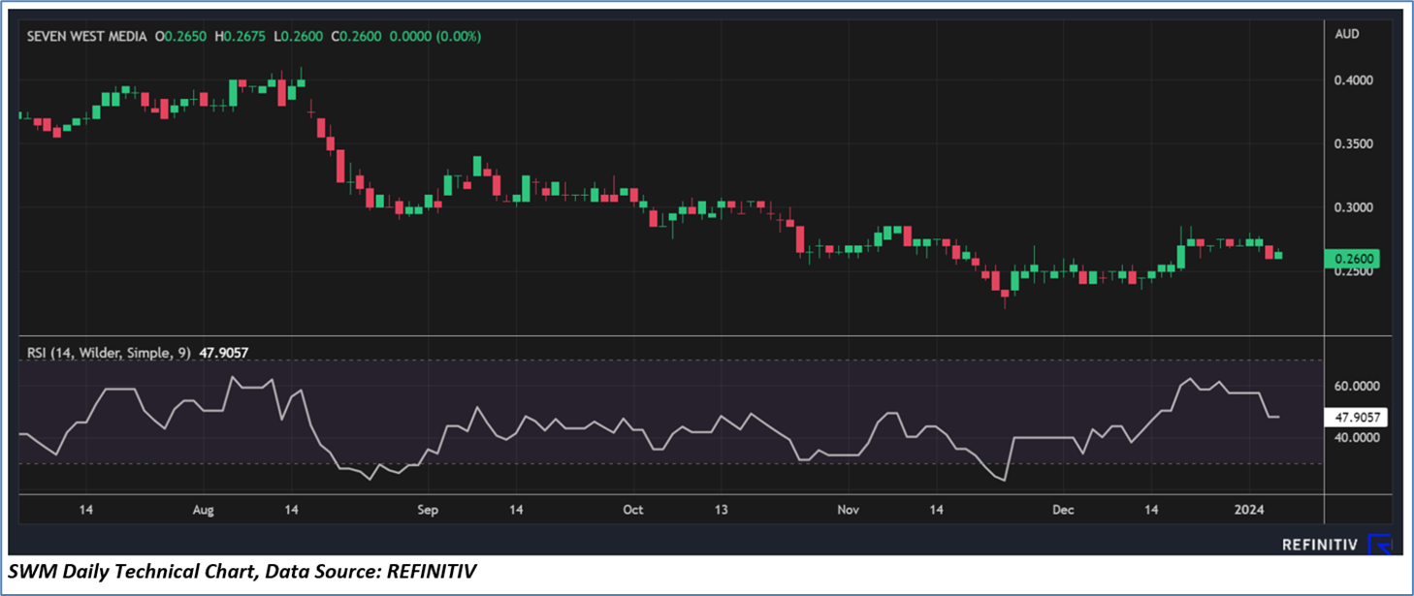Click the white 47.9057 RSI axis tag
1414x596 pixels.
click(x=1355, y=418)
